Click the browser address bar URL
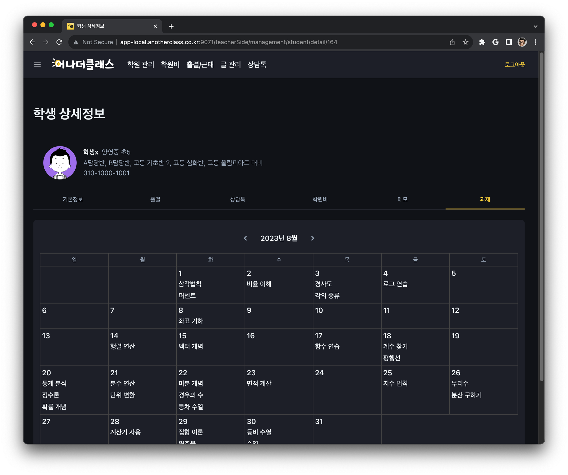 [x=229, y=42]
